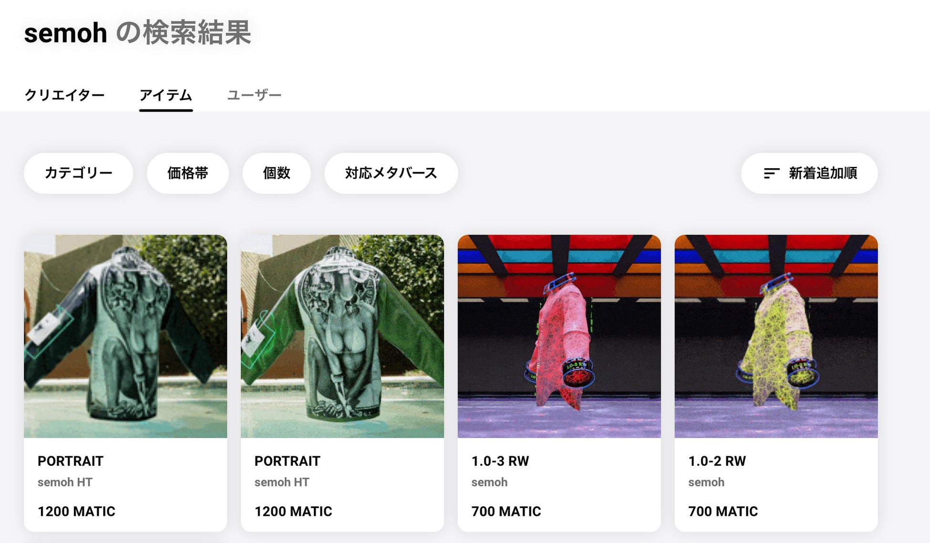The image size is (930, 543).
Task: Click semoh HT creator under second PORTRAIT
Action: (282, 482)
